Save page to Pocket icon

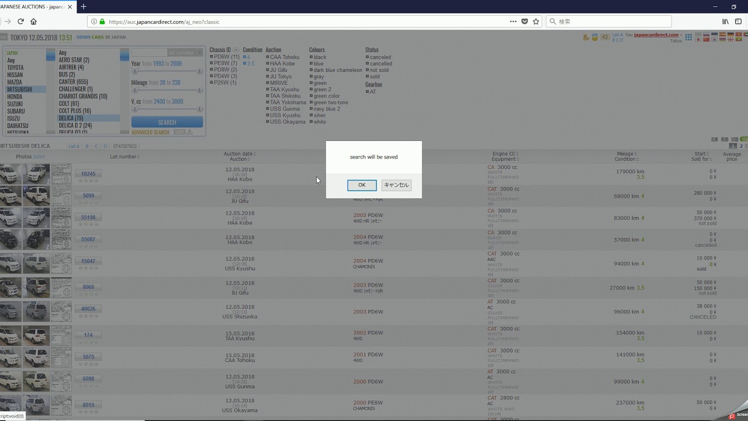(525, 22)
